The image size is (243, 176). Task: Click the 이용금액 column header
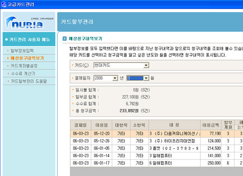tap(211, 125)
